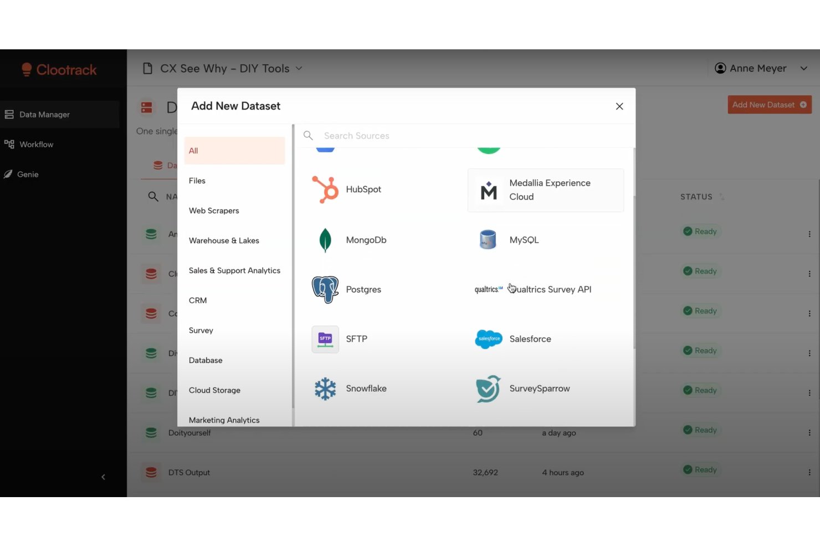Open the Anne Meyer account menu
820x547 pixels.
(x=761, y=68)
